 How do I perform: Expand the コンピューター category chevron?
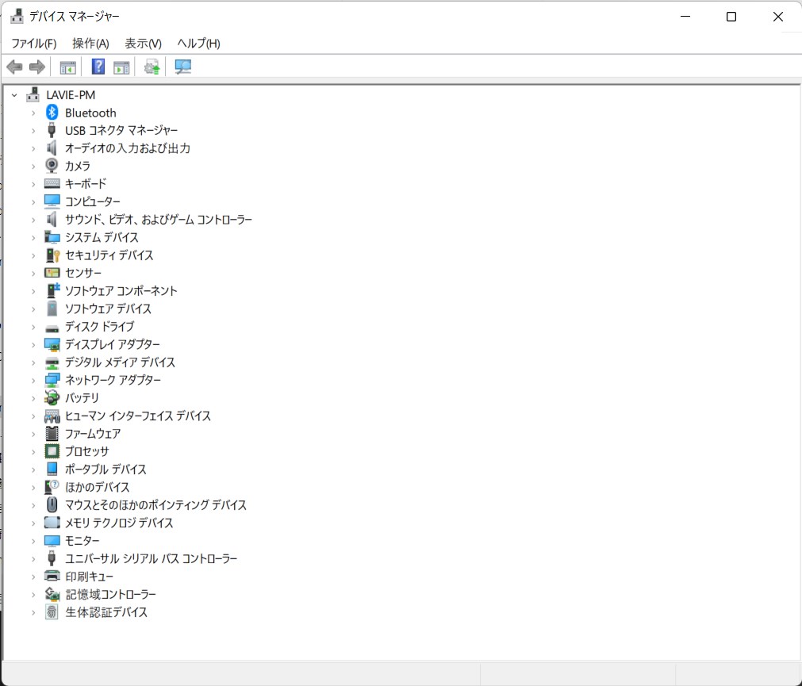[x=33, y=202]
